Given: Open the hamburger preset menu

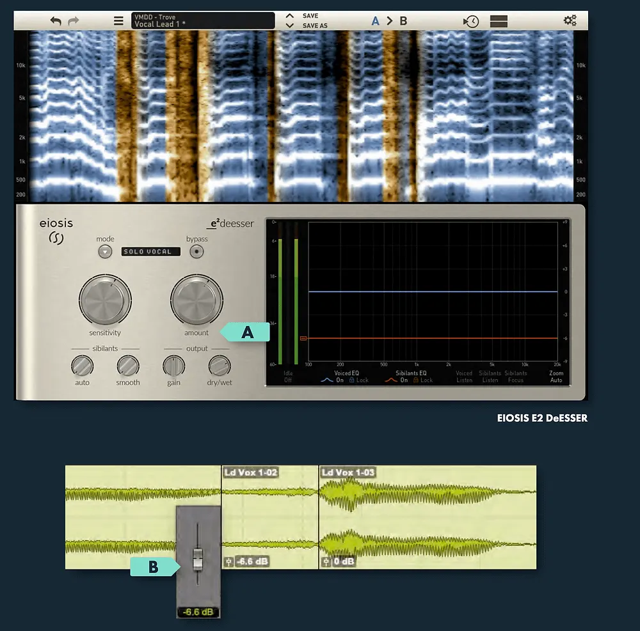Looking at the screenshot, I should point(118,21).
